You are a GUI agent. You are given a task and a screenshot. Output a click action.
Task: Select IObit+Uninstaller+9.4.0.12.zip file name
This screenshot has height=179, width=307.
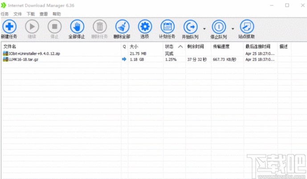[34, 53]
